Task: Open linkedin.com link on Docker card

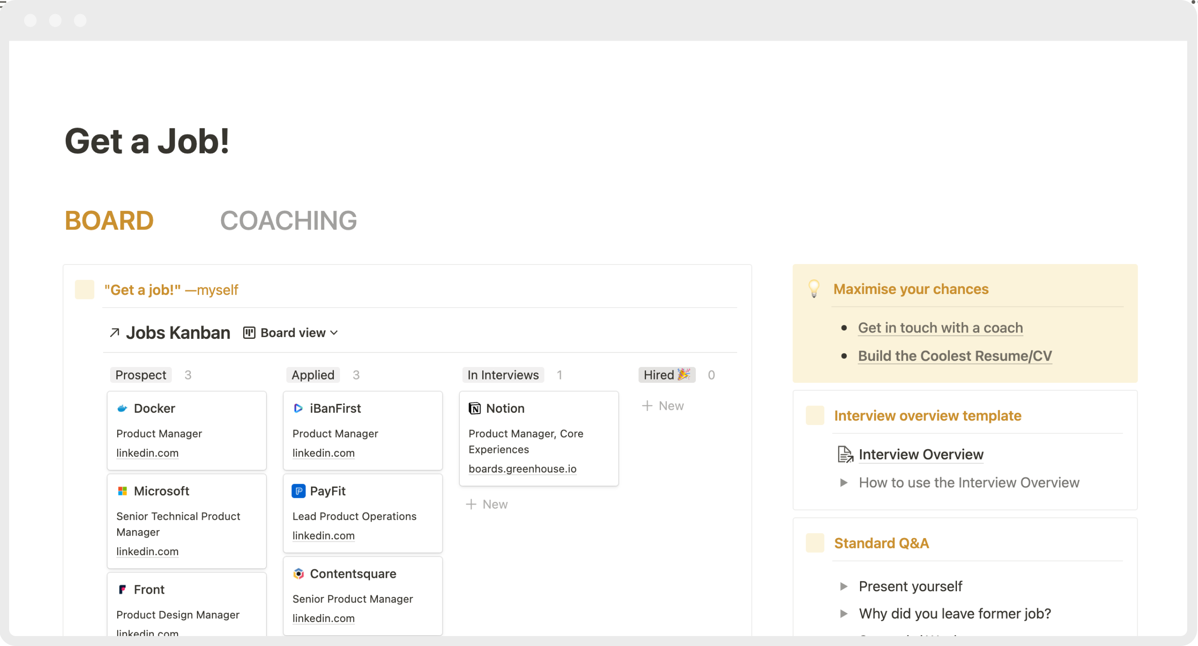Action: 148,453
